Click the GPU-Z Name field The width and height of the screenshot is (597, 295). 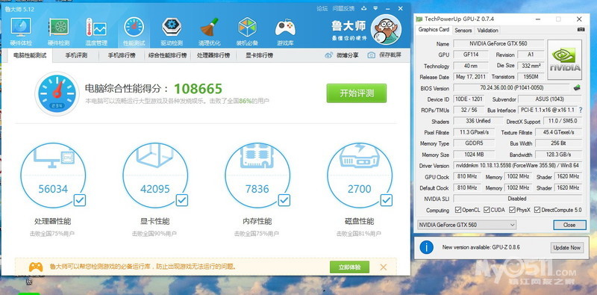click(498, 44)
